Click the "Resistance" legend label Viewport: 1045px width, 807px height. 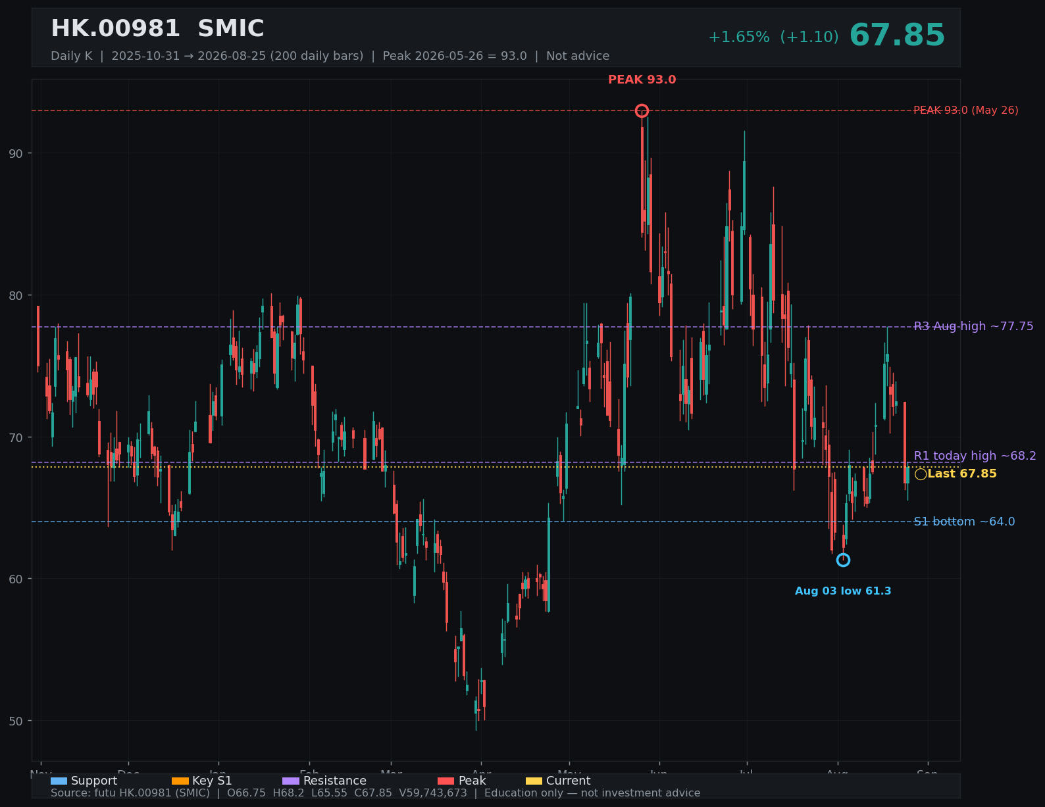click(x=335, y=781)
